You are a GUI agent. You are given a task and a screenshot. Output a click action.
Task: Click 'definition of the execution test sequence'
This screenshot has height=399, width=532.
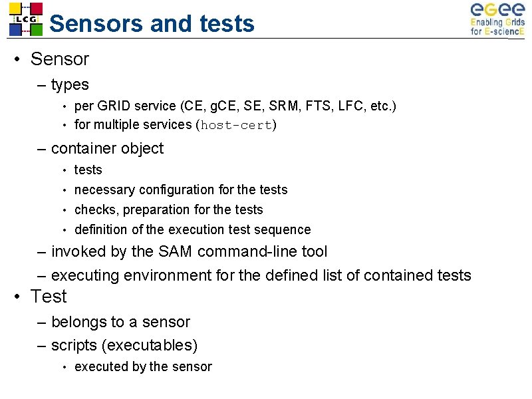pyautogui.click(x=193, y=229)
